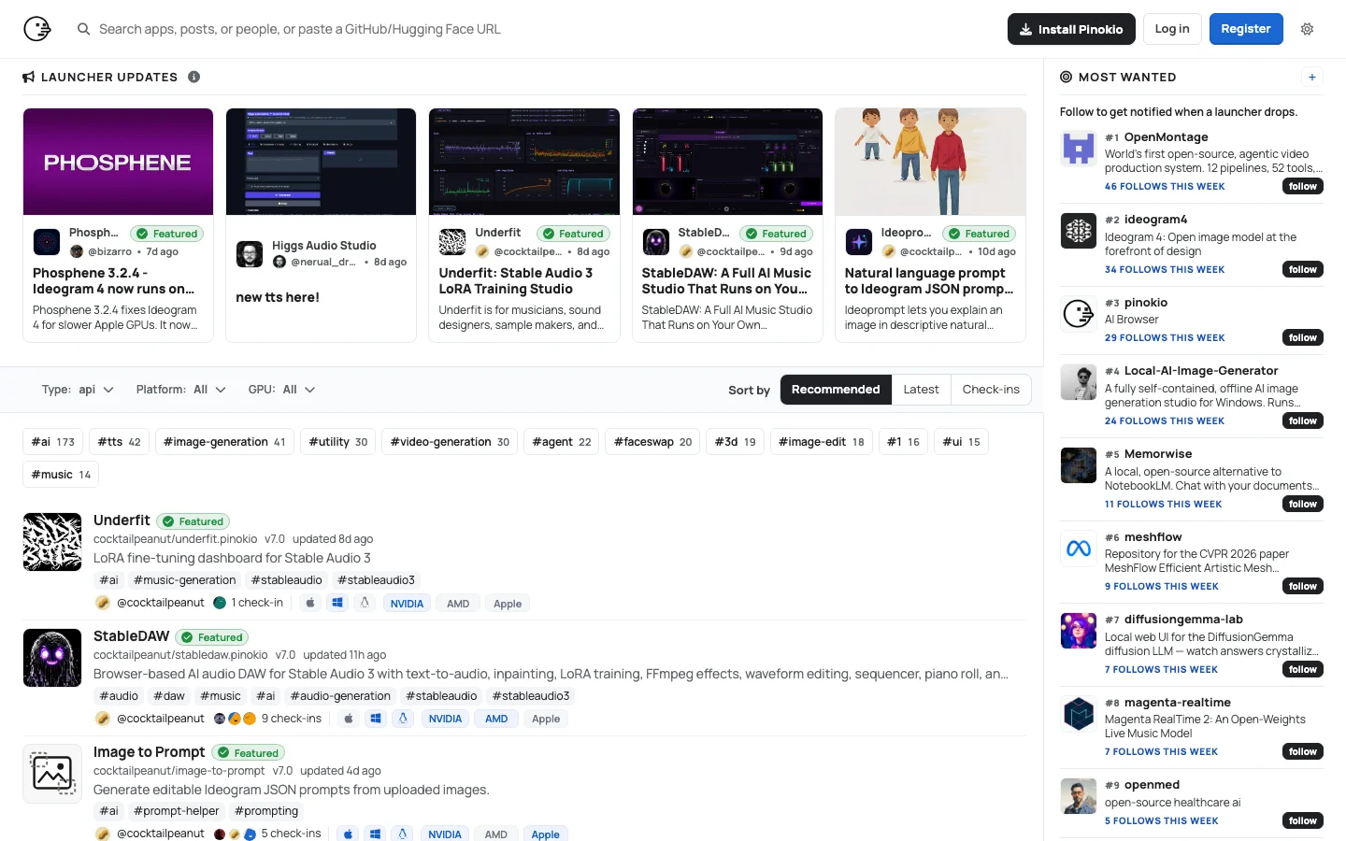This screenshot has width=1346, height=841.
Task: Open the OpenMontage project icon
Action: [x=1079, y=148]
